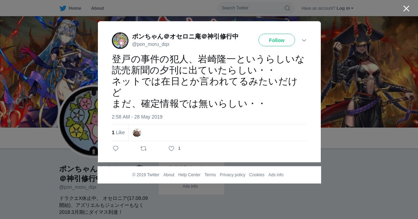This screenshot has width=418, height=219.
Task: Close the tweet overlay with X
Action: point(406,8)
